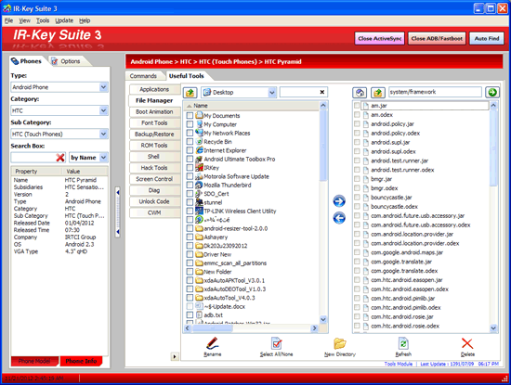Viewport: 511px width, 385px height.
Task: Click the My Computer icon in list
Action: coord(200,124)
